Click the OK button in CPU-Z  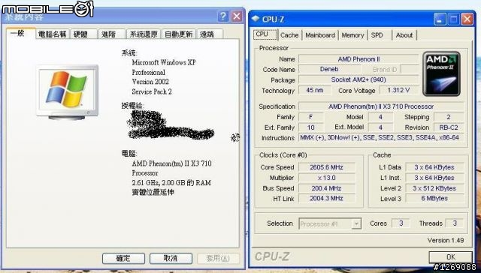[x=451, y=257]
